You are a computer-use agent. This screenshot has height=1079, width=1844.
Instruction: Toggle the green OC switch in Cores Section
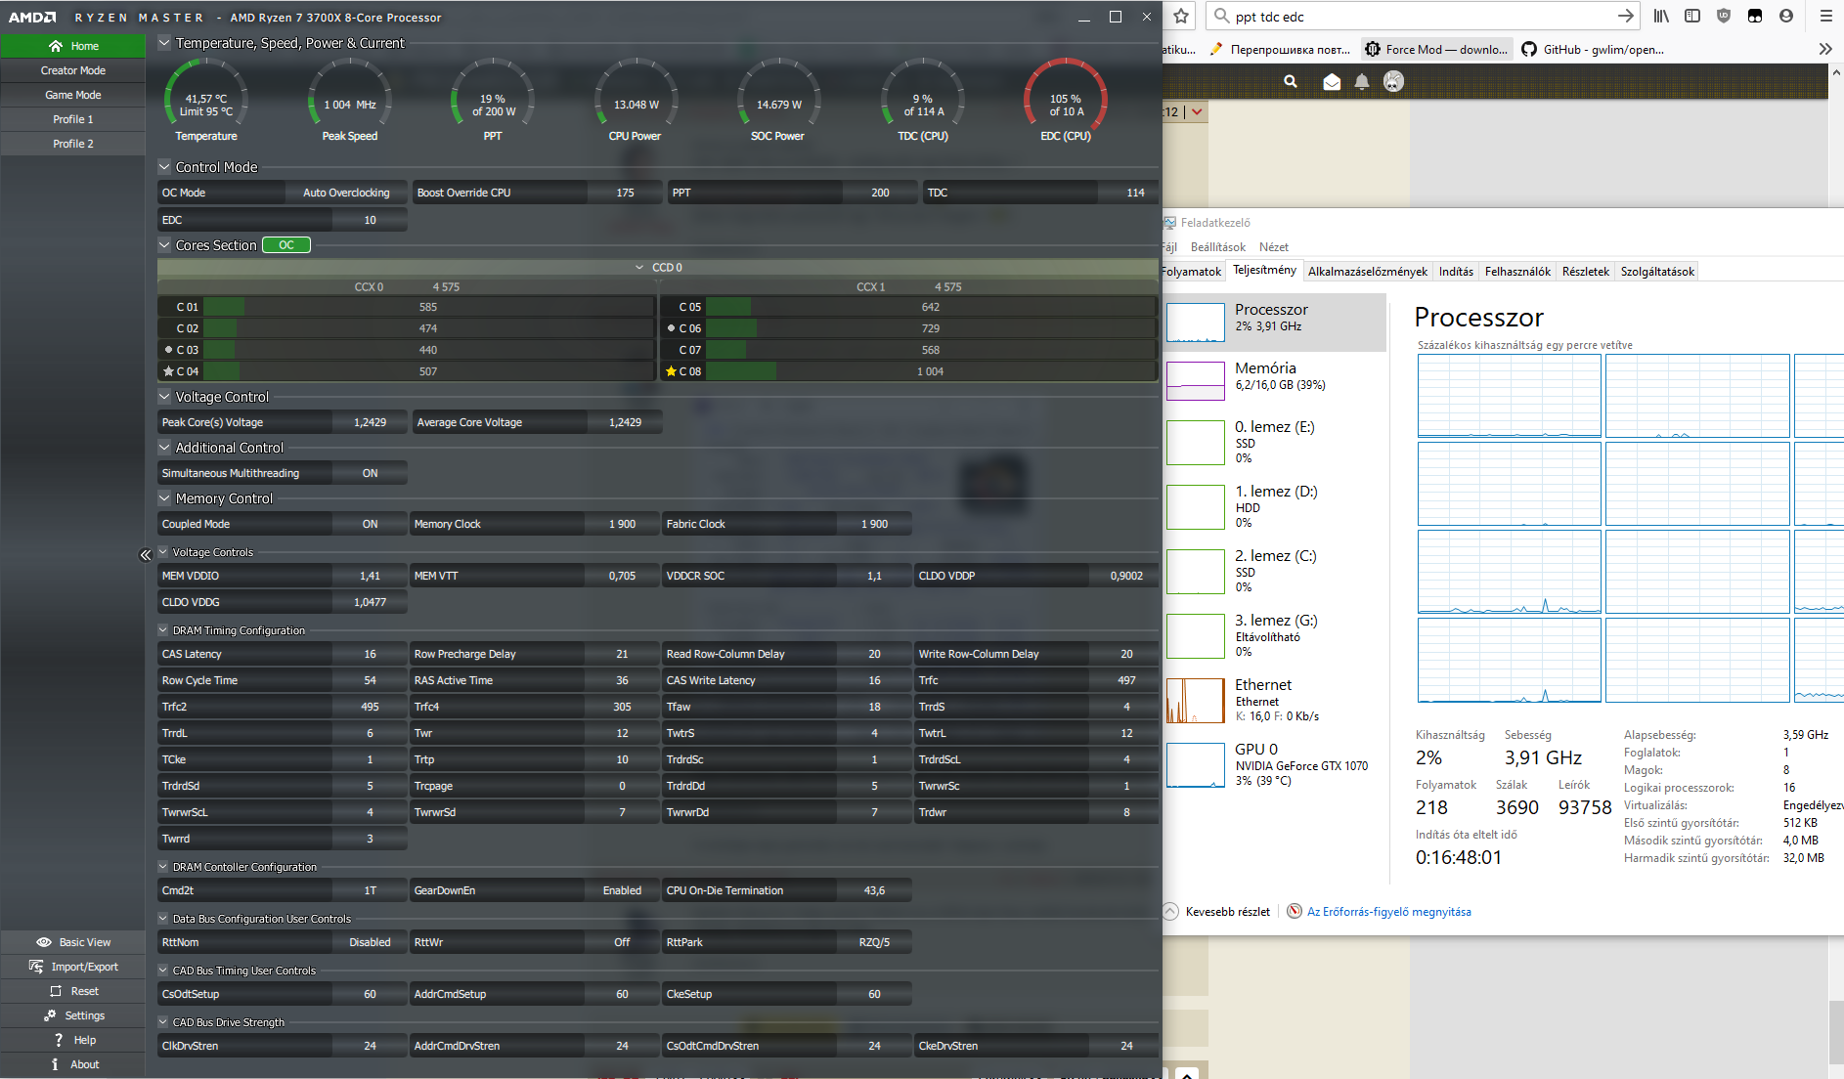tap(286, 245)
